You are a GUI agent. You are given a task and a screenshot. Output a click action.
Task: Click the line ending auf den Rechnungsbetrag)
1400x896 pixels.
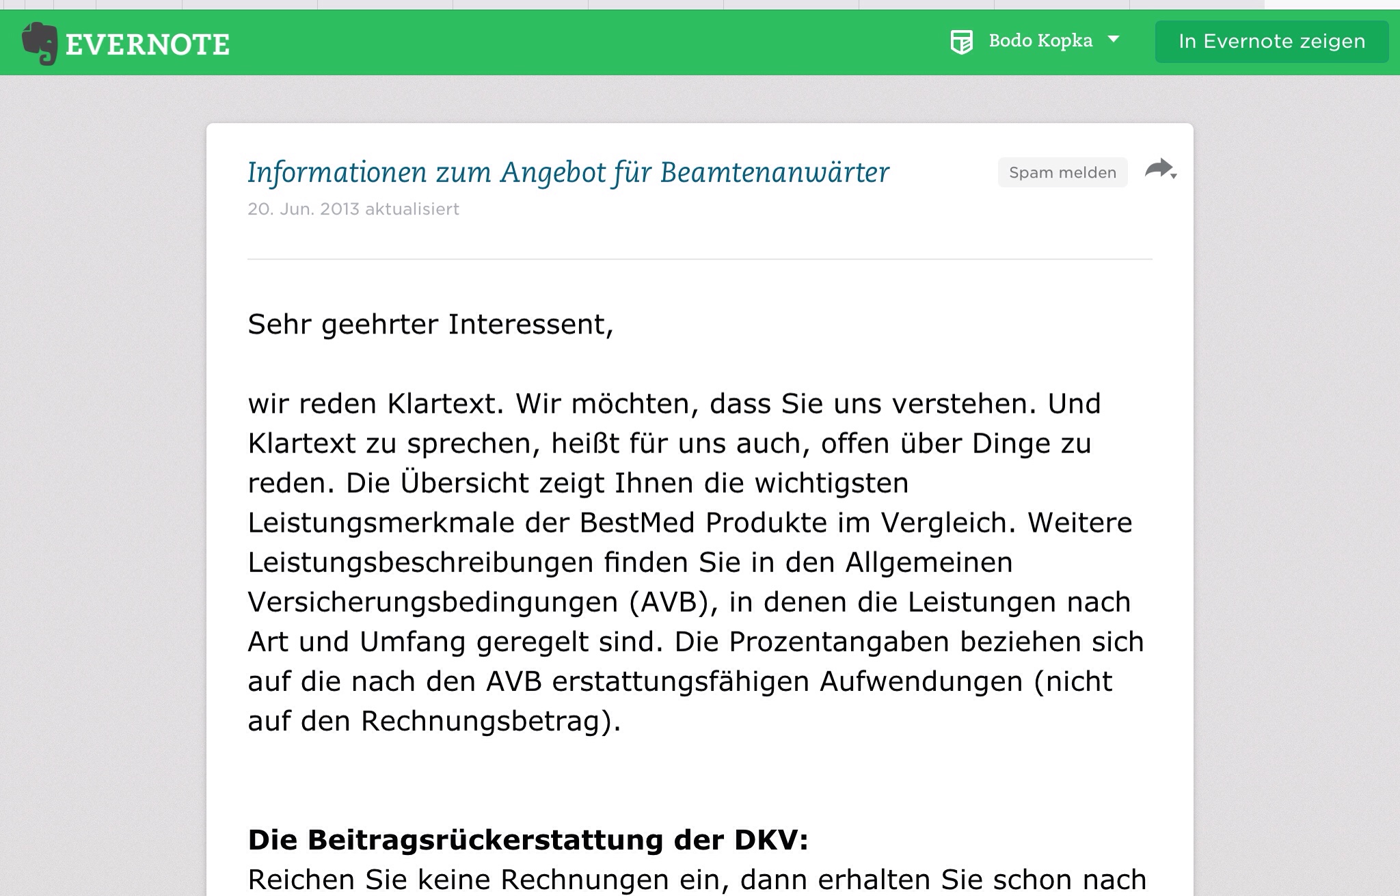coord(434,721)
